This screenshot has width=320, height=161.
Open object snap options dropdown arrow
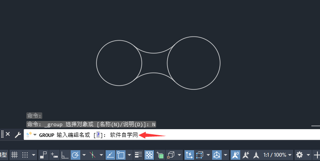click(129, 155)
